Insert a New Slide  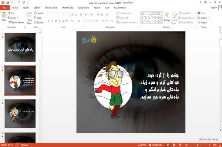tap(30, 18)
